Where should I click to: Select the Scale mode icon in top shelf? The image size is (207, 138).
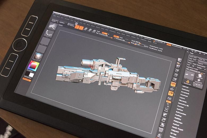click(90, 30)
